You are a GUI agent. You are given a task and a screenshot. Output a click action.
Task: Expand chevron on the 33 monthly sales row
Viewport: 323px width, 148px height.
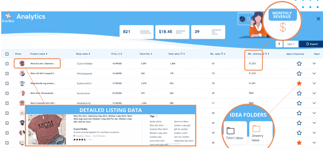(314, 133)
